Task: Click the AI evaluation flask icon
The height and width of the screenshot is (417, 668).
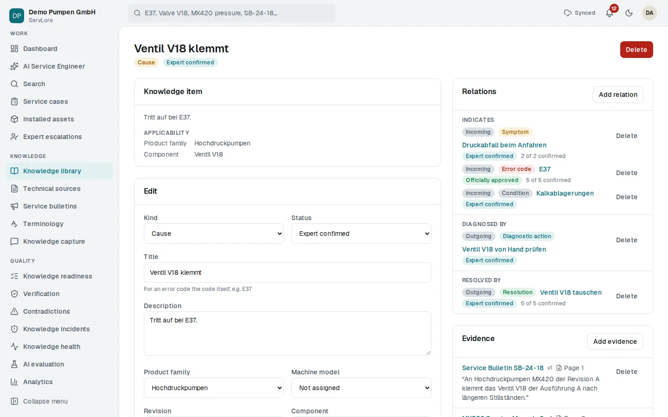Action: pyautogui.click(x=14, y=364)
